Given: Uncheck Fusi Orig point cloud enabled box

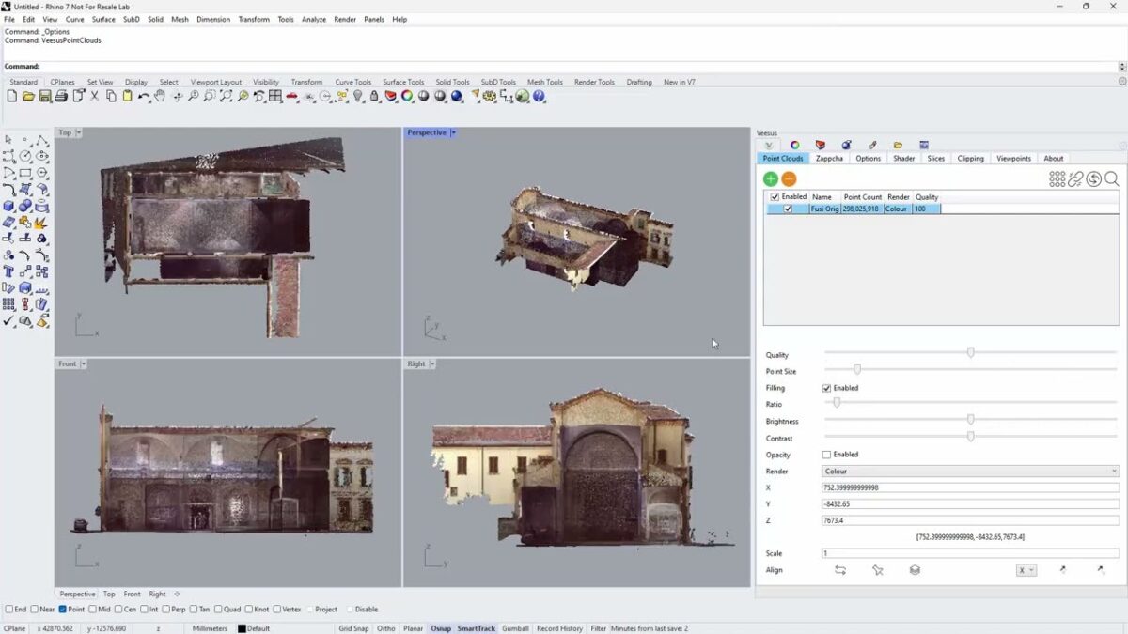Looking at the screenshot, I should pos(788,209).
